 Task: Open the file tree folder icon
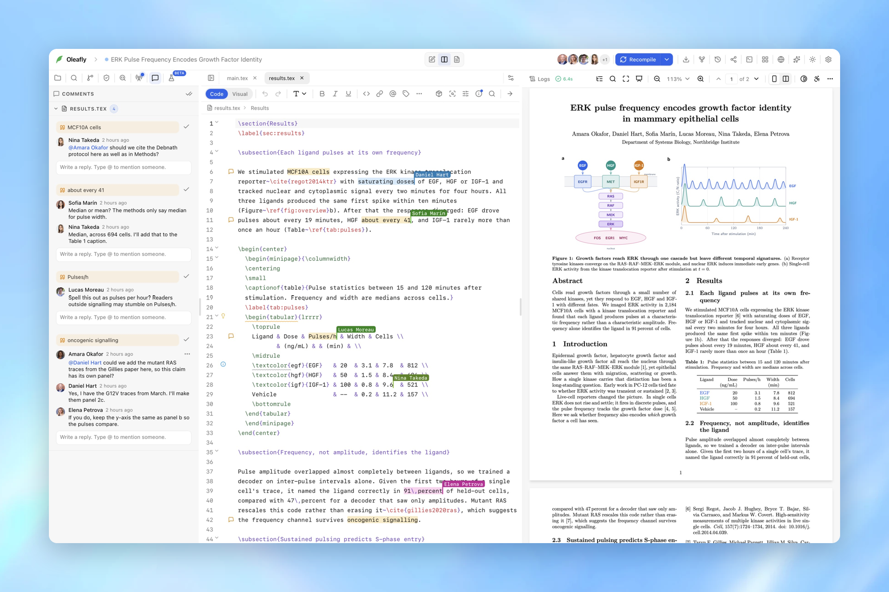coord(58,78)
